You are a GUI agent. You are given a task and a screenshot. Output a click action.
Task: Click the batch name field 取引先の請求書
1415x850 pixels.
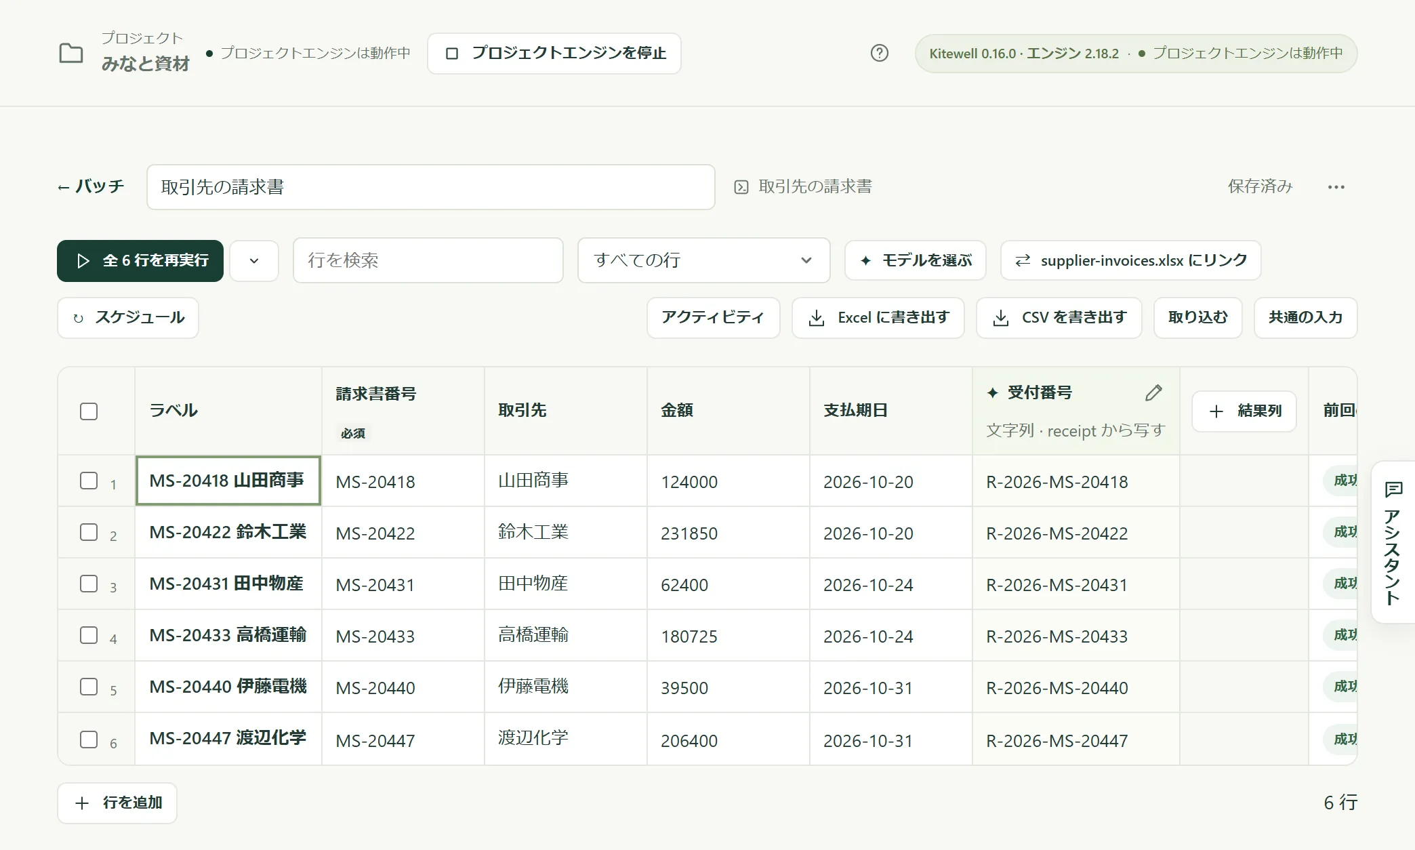(430, 187)
